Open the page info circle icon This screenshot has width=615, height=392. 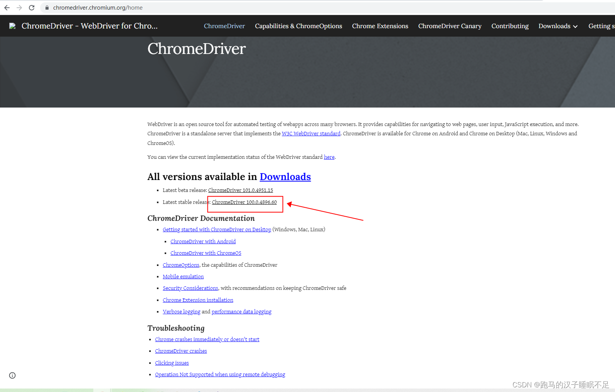(x=12, y=375)
